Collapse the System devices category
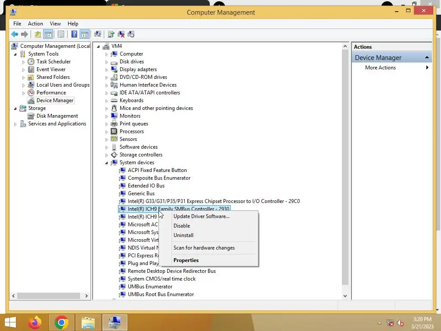Image resolution: width=441 pixels, height=331 pixels. tap(107, 162)
